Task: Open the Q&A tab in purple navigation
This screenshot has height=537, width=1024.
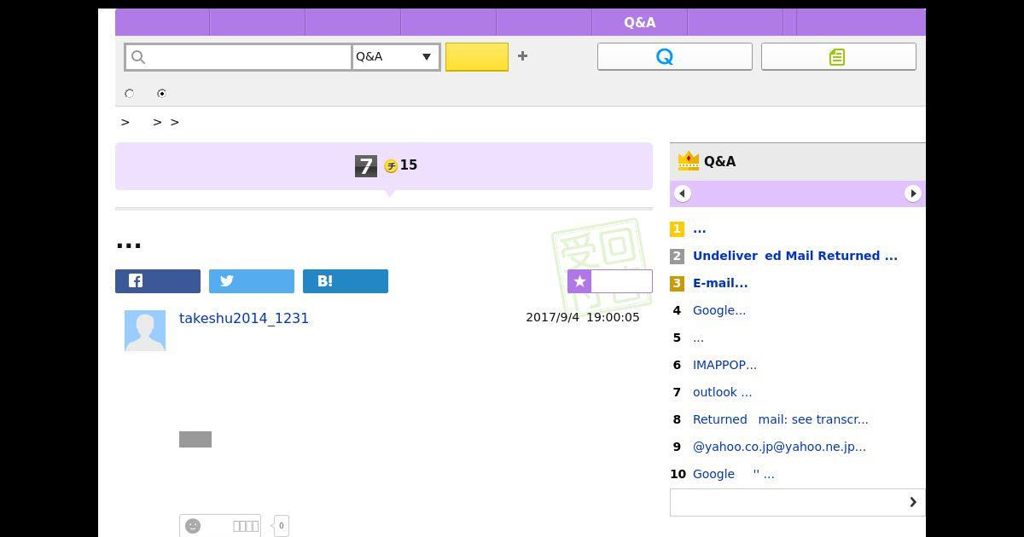Action: [640, 22]
